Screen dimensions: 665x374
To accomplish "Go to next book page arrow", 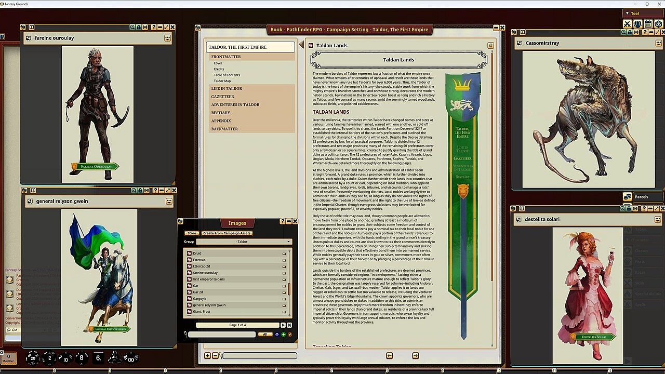I will 415,355.
